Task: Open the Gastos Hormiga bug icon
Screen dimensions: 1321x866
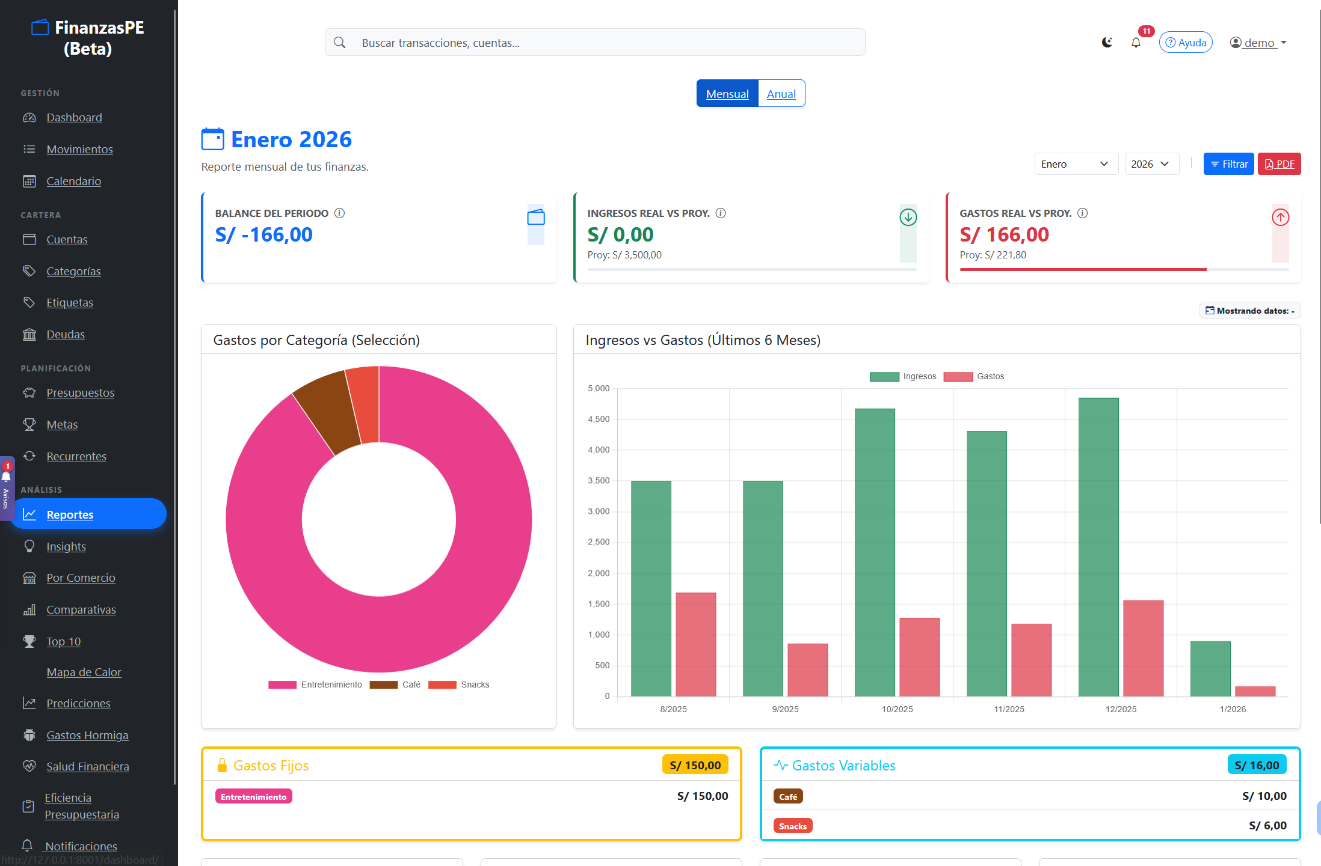Action: tap(29, 735)
